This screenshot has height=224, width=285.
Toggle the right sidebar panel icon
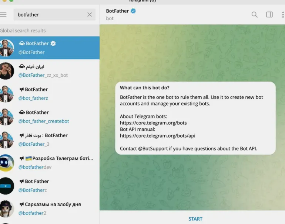tap(269, 14)
